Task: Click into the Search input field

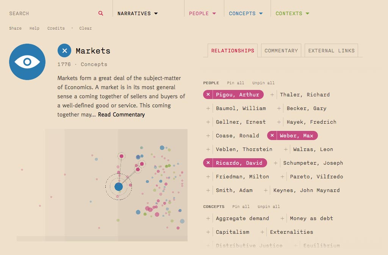Action: coord(49,13)
